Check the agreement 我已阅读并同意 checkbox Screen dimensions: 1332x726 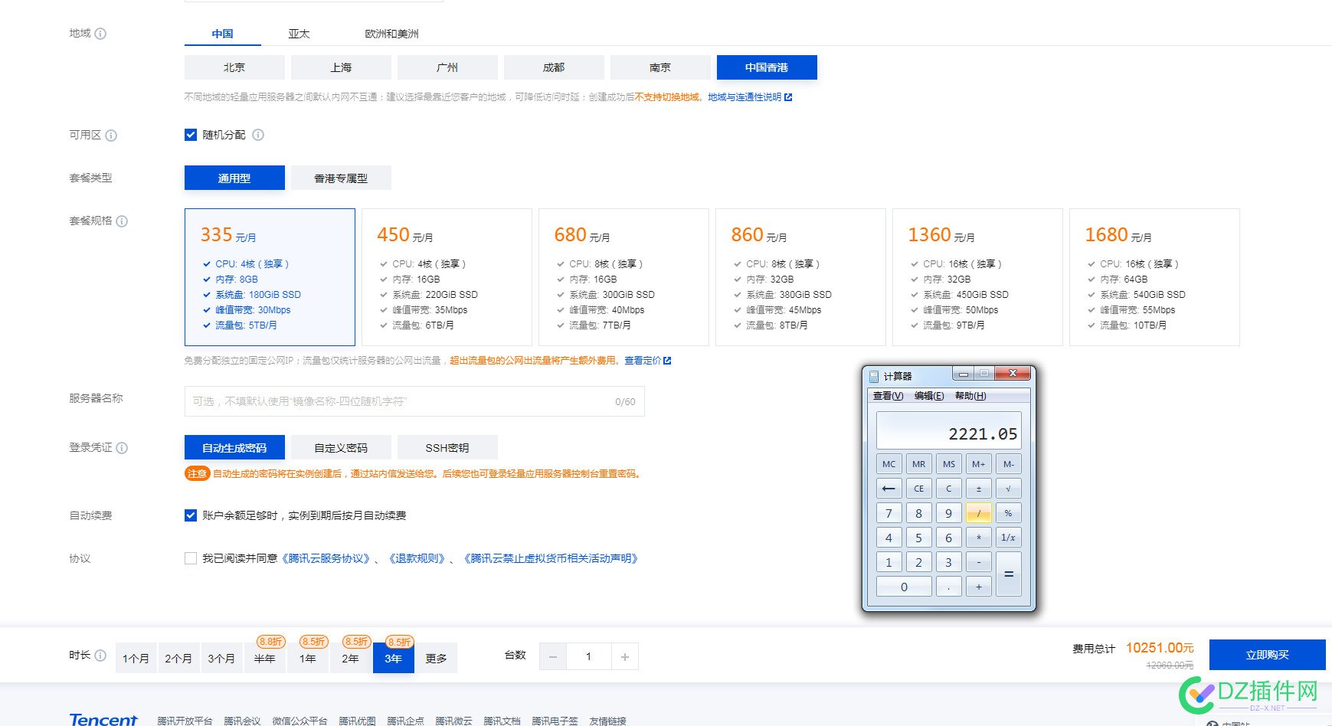[191, 558]
